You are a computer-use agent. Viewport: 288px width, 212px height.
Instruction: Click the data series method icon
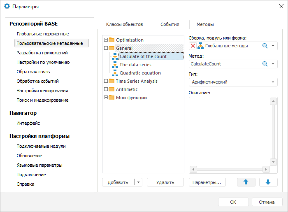(x=115, y=65)
